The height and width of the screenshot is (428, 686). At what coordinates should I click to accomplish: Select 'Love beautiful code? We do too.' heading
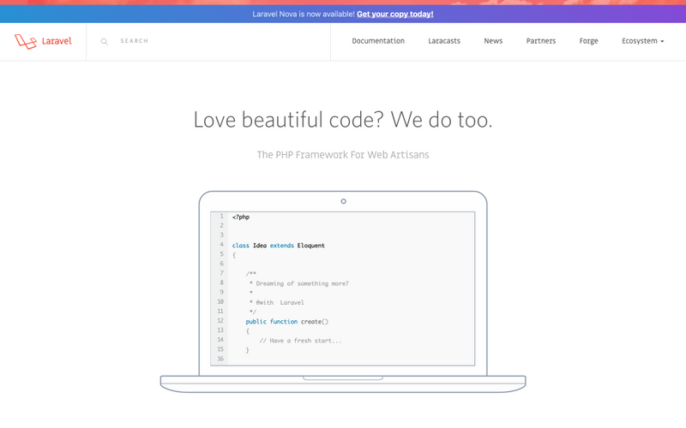343,120
